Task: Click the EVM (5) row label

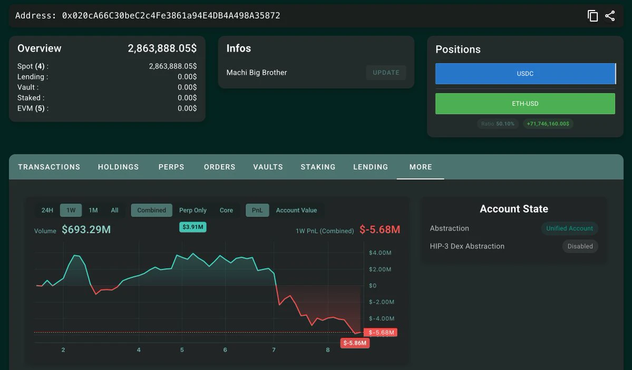Action: tap(33, 108)
